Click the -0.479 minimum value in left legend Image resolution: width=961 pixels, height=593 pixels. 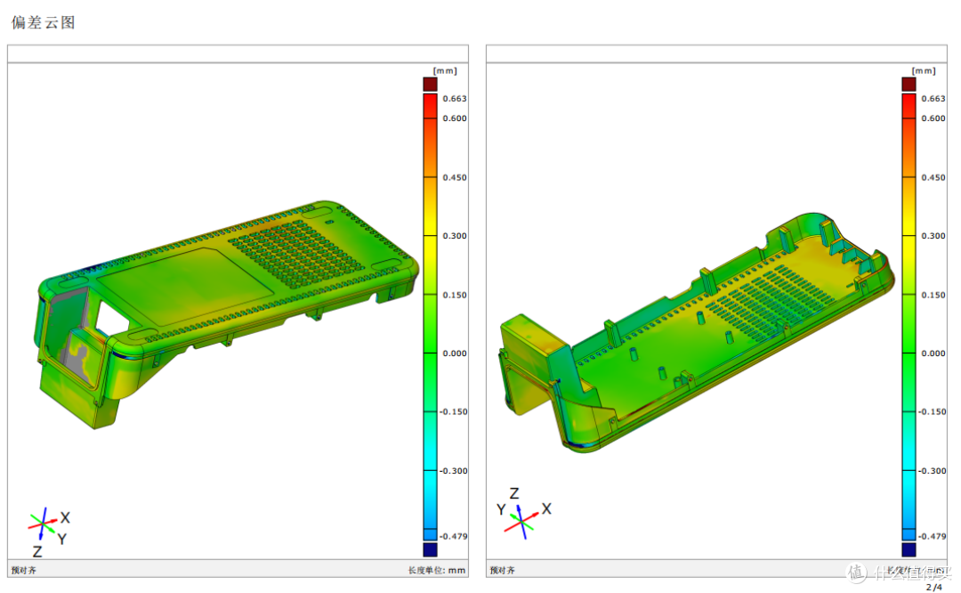click(x=453, y=536)
